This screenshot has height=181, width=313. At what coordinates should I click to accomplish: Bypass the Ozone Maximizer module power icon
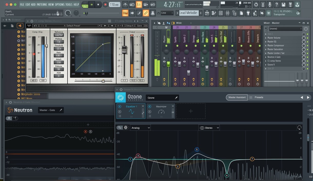[x=150, y=106]
